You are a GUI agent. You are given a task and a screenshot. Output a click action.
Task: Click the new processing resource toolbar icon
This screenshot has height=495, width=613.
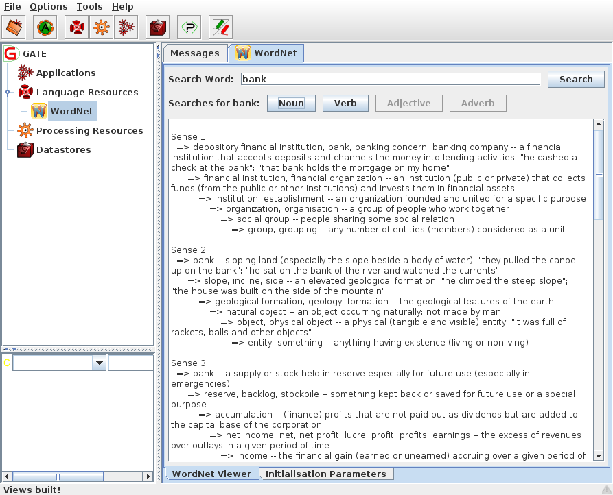[x=101, y=27]
